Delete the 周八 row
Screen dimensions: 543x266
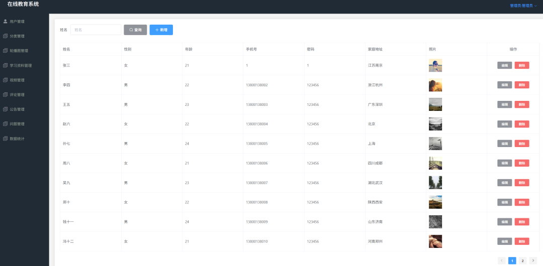pos(522,163)
